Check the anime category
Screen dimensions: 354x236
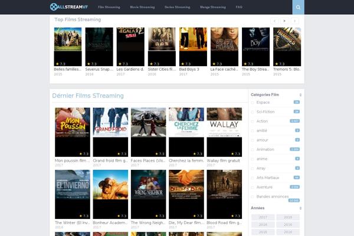(x=253, y=159)
